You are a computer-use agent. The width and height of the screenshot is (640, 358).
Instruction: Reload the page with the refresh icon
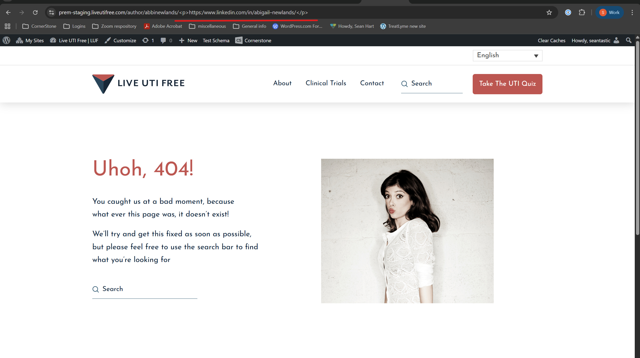click(x=35, y=12)
